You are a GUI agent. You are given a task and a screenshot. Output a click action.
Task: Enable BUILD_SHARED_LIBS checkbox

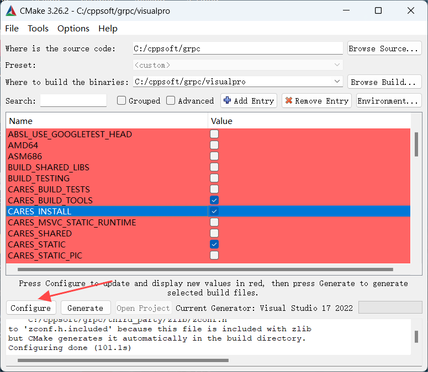coord(214,167)
